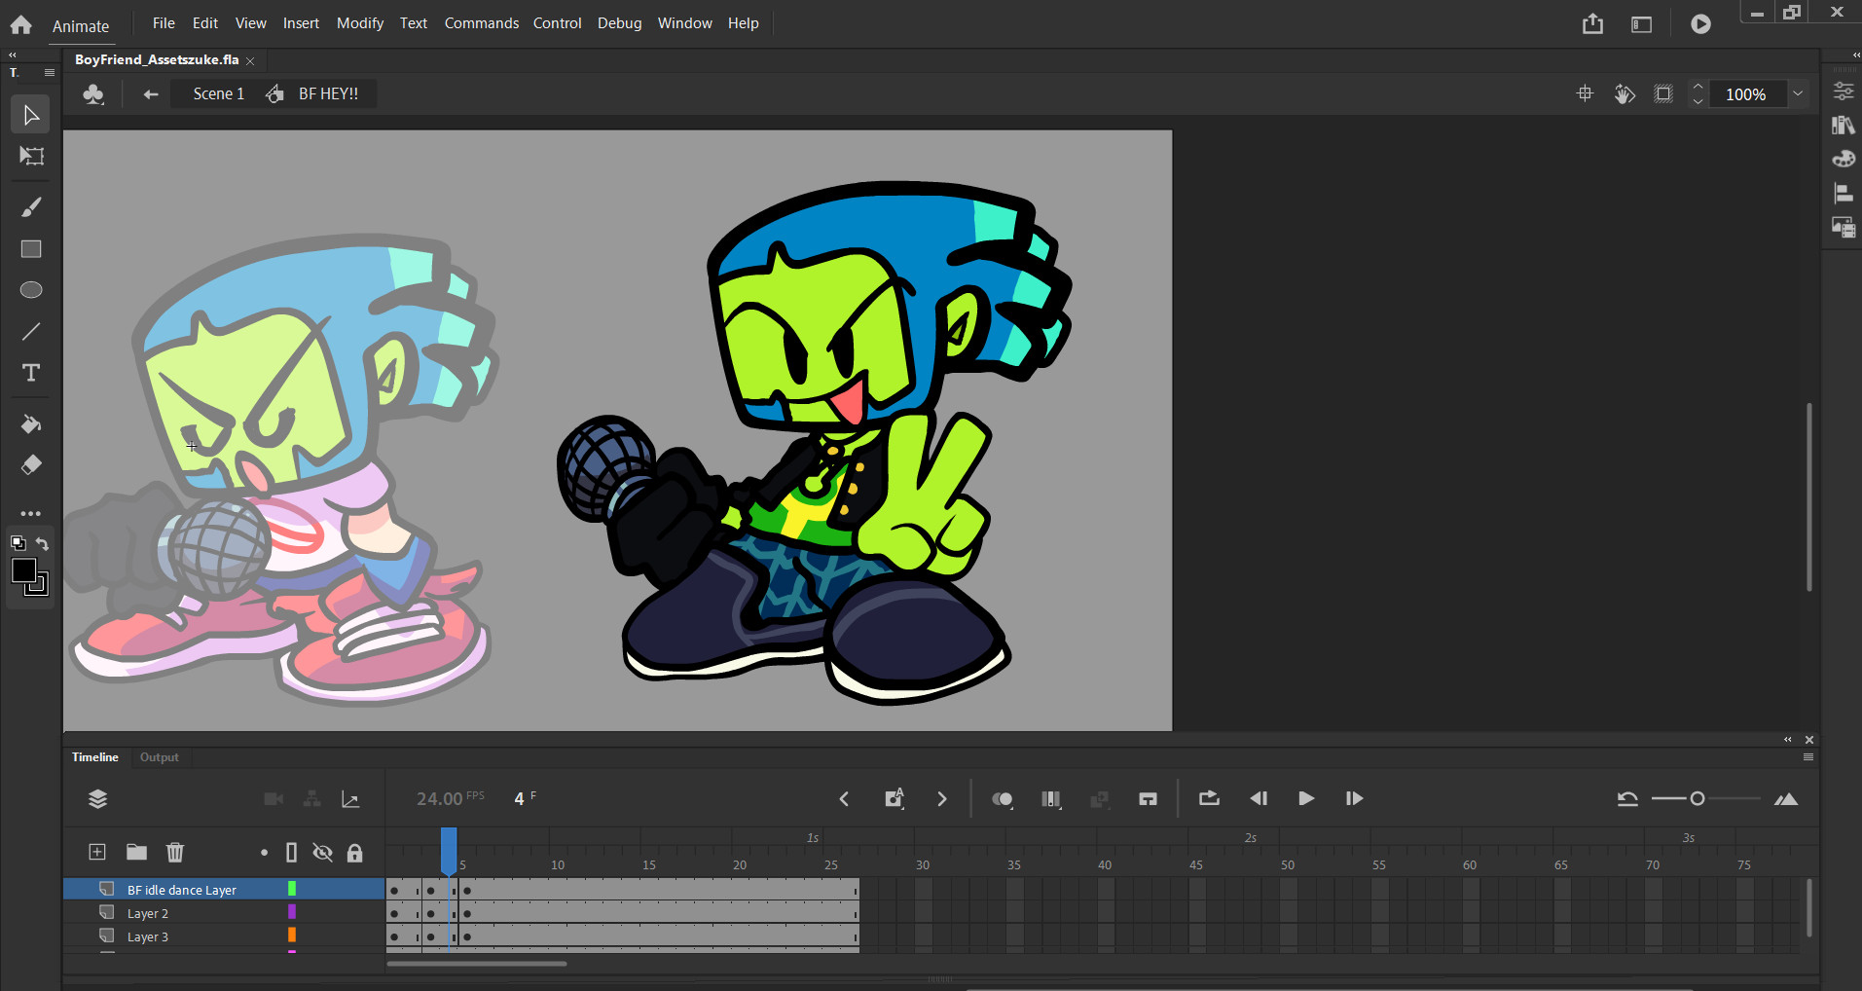1862x991 pixels.
Task: Toggle lock all layers padlock
Action: [355, 853]
